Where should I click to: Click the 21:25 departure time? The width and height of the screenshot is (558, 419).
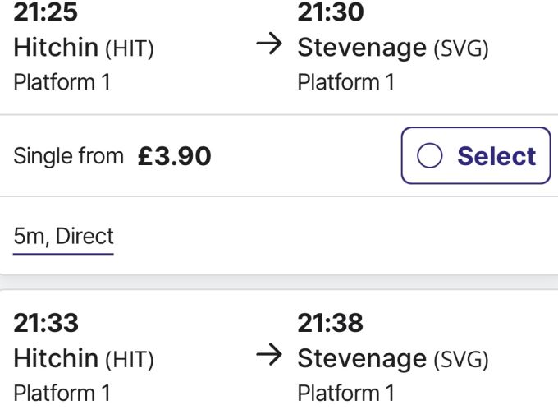coord(46,13)
